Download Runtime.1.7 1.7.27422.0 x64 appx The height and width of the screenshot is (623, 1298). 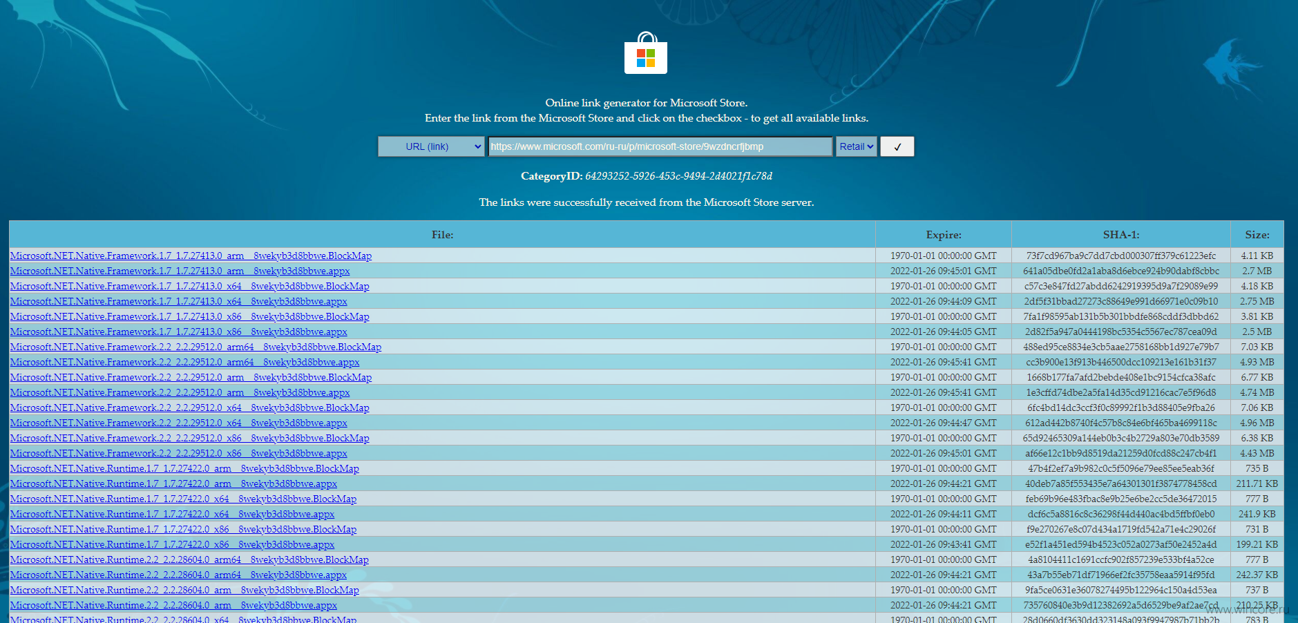pyautogui.click(x=172, y=514)
